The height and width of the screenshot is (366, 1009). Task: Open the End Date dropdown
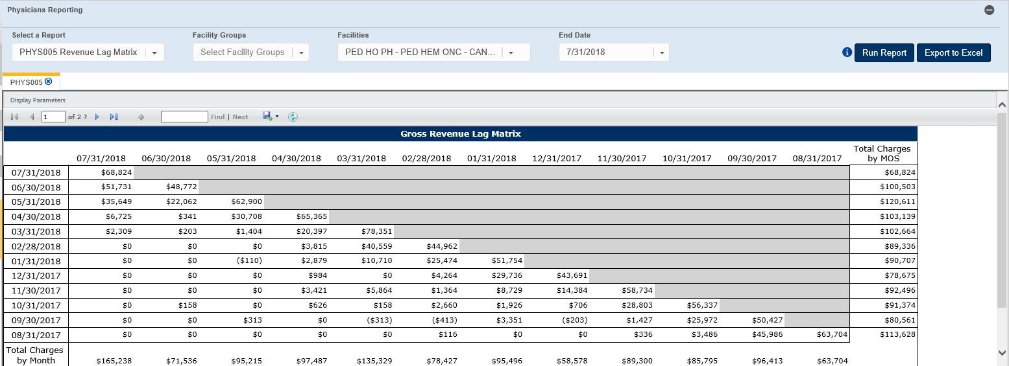pyautogui.click(x=662, y=52)
